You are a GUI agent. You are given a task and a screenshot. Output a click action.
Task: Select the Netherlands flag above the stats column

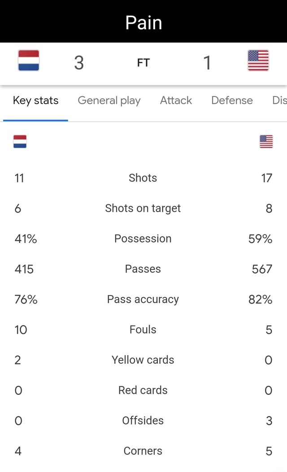[20, 141]
